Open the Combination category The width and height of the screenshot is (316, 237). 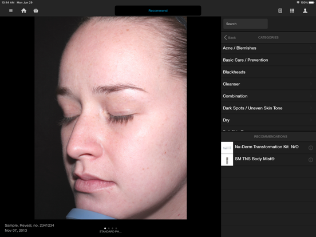[268, 96]
